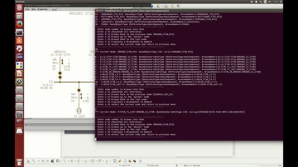Click the terminal's final Current Node P:ST30_T1_LAST line
Screen dimensions: 298x167
(170, 112)
